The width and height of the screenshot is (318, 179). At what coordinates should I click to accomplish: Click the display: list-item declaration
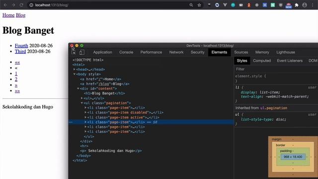coord(260,92)
